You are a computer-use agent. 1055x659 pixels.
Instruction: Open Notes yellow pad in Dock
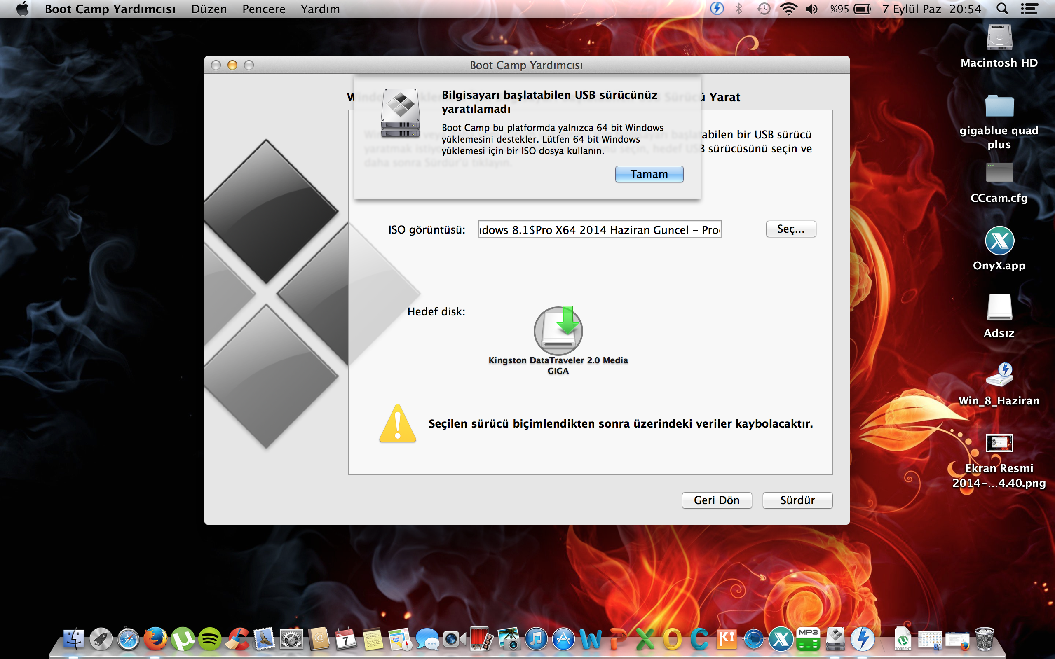click(x=373, y=639)
